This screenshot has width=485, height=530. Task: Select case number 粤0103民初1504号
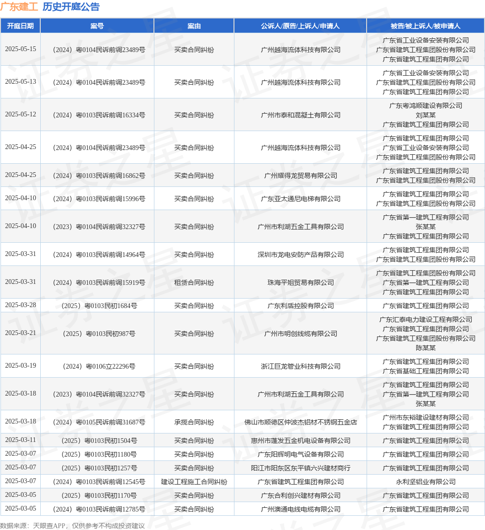99,441
